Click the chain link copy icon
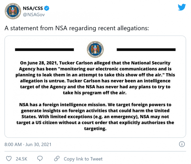Viewport: 191px width, 164px height. [57, 159]
